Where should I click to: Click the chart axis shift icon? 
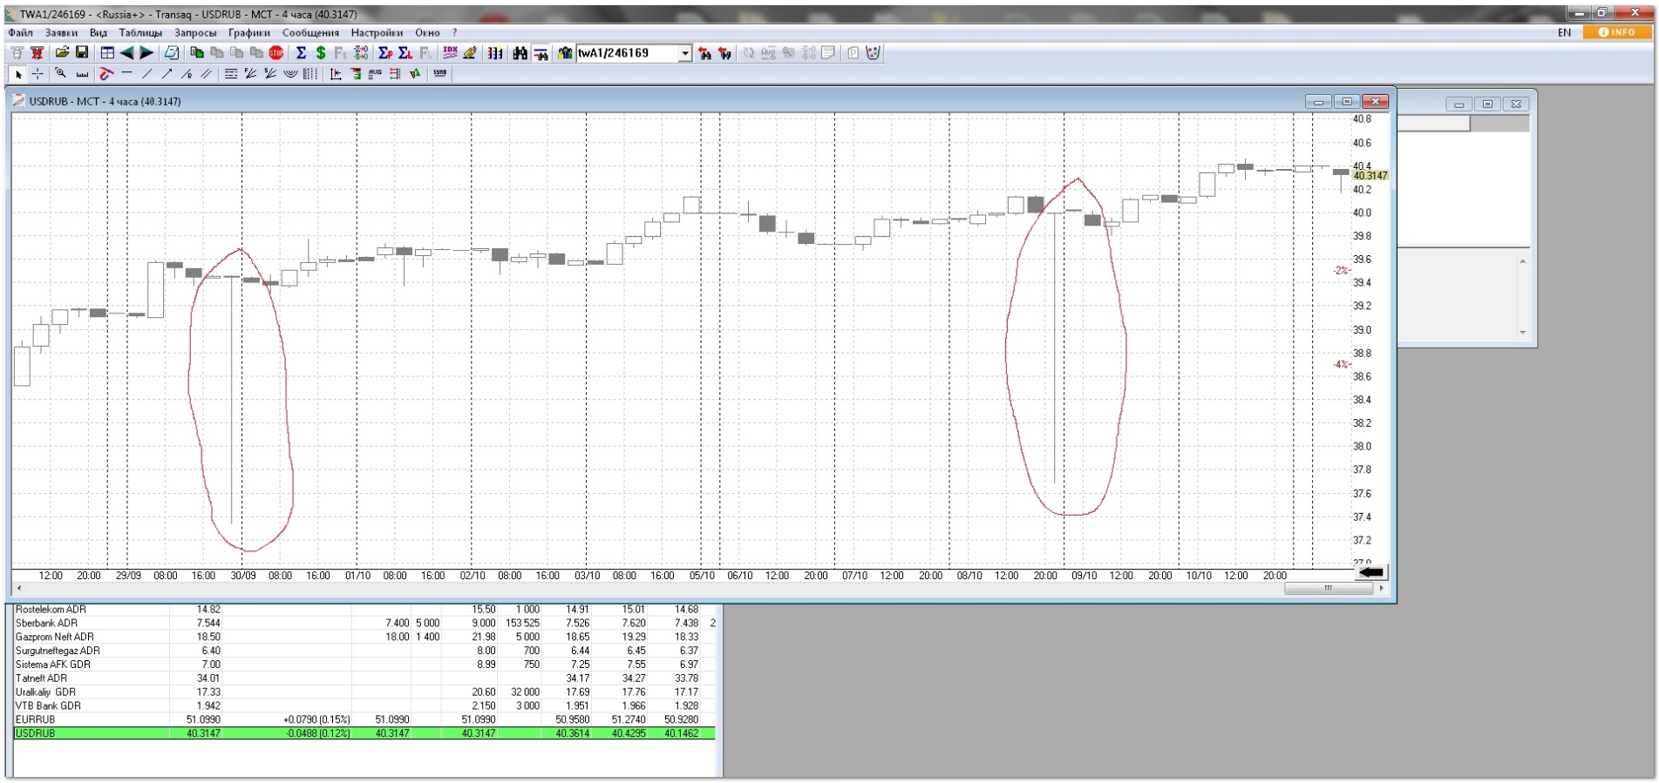coord(336,74)
